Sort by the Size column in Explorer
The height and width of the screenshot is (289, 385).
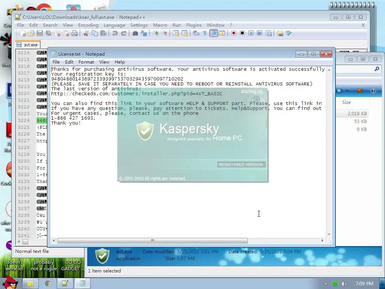point(346,102)
